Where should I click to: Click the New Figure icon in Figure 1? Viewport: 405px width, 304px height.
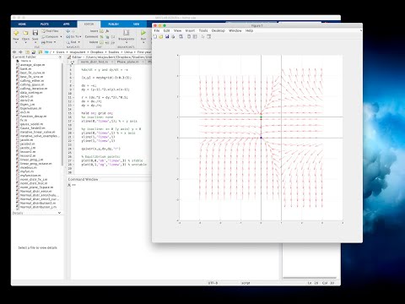(x=155, y=36)
